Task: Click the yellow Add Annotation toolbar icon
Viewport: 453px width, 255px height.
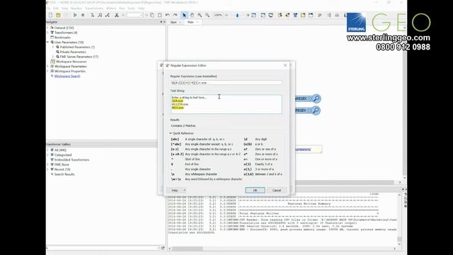Action: (303, 15)
